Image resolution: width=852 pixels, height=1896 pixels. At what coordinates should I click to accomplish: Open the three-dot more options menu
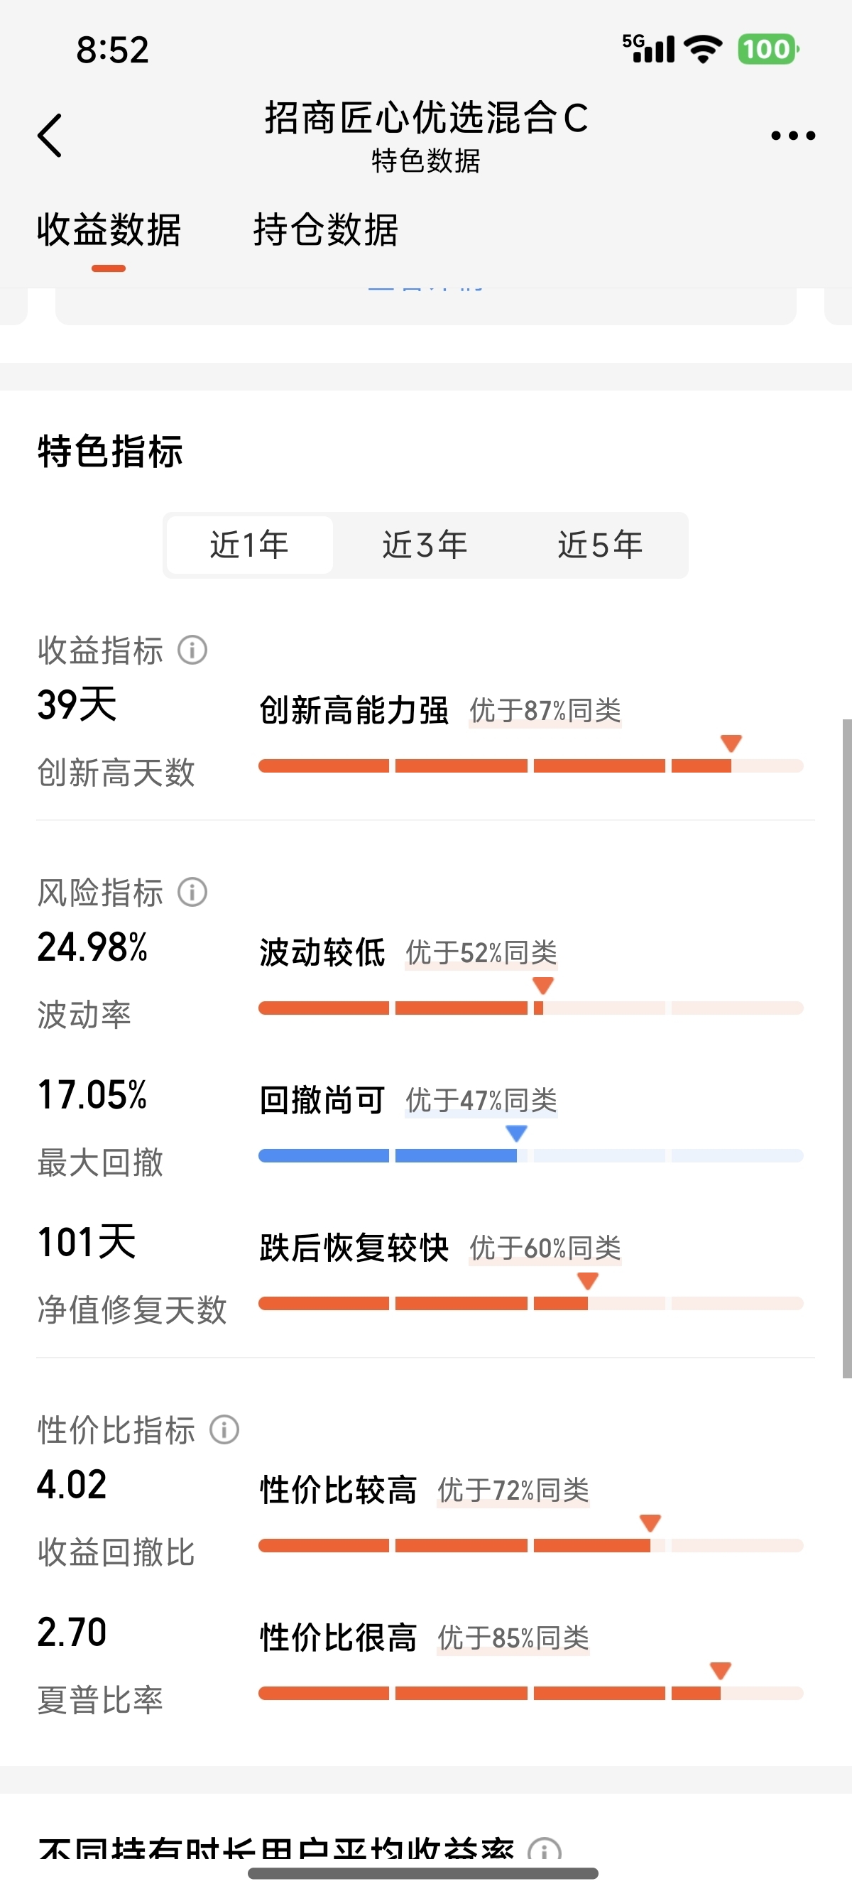792,136
